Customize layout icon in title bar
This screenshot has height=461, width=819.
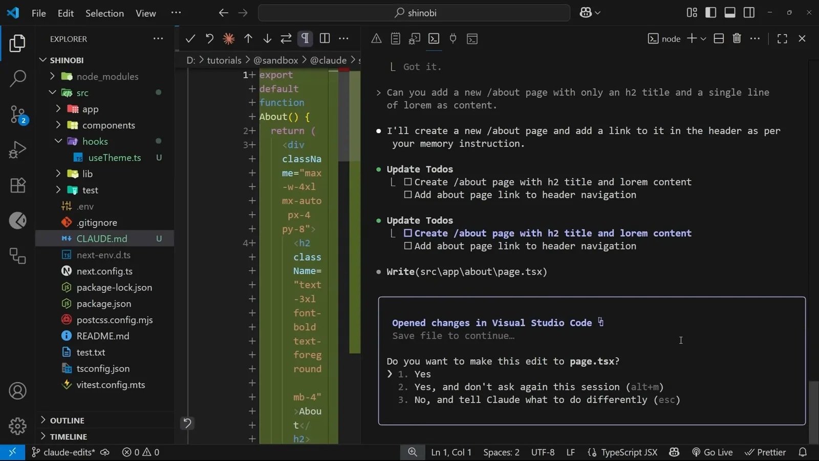point(692,13)
